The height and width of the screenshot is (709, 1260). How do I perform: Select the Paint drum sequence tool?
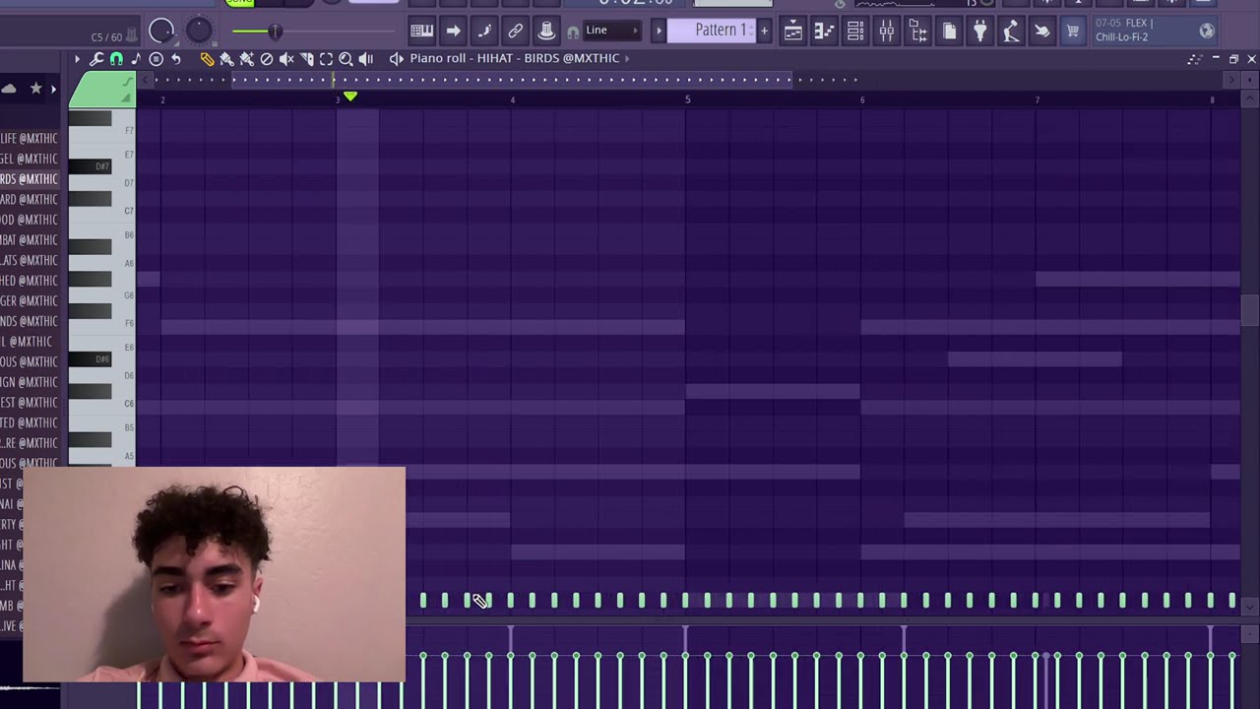(x=246, y=59)
